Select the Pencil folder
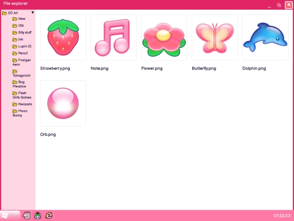The image size is (294, 221). pyautogui.click(x=20, y=53)
